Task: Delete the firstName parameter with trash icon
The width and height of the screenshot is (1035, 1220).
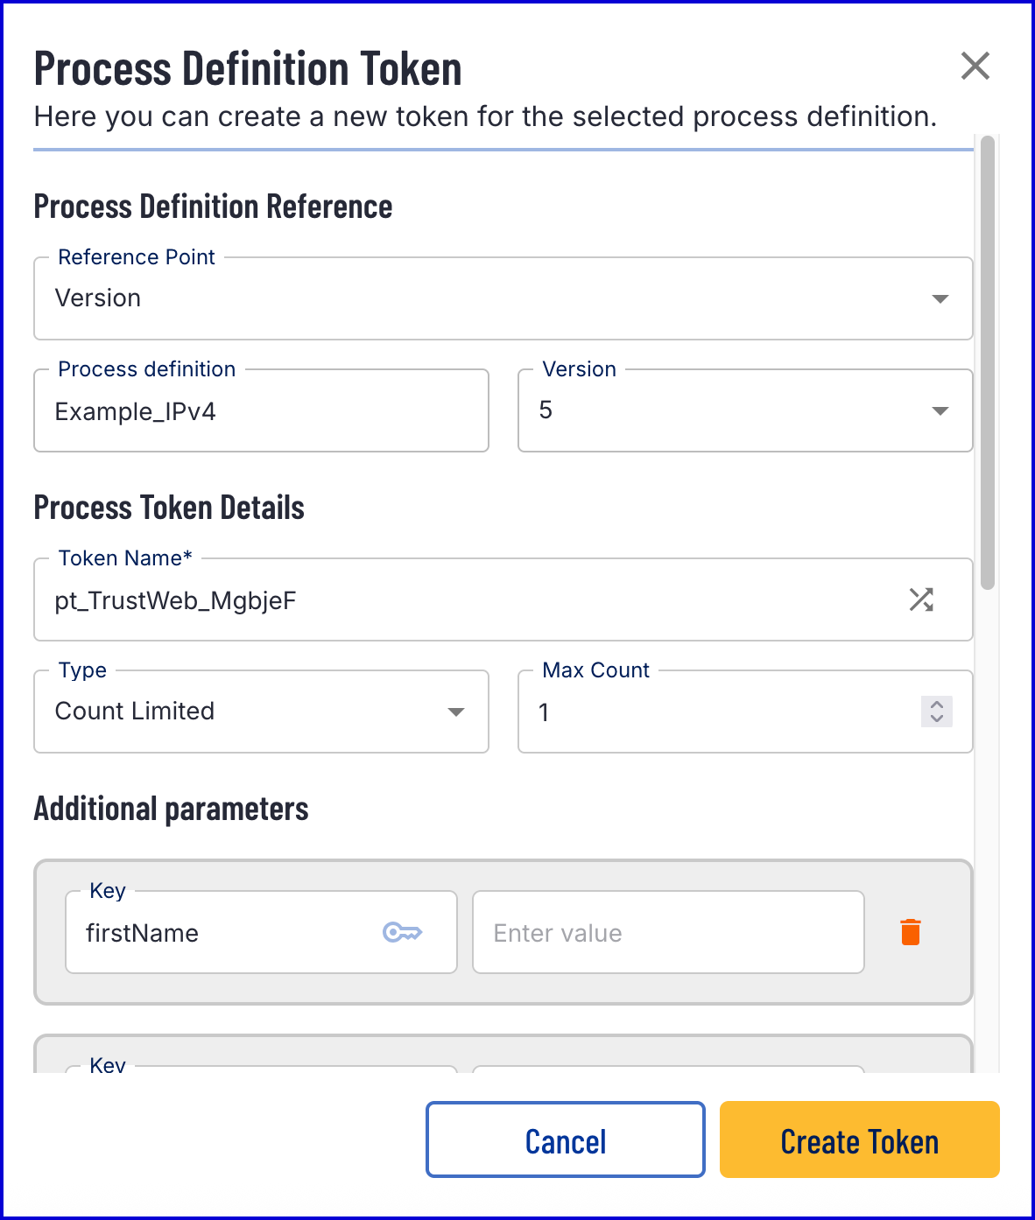Action: (x=911, y=932)
